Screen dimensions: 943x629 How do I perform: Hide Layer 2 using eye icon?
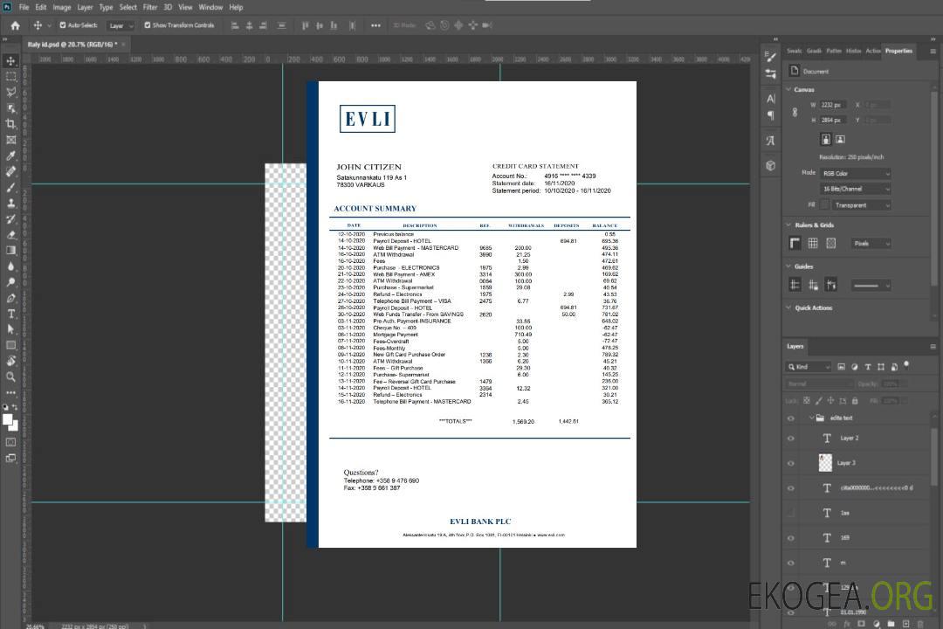pos(791,439)
